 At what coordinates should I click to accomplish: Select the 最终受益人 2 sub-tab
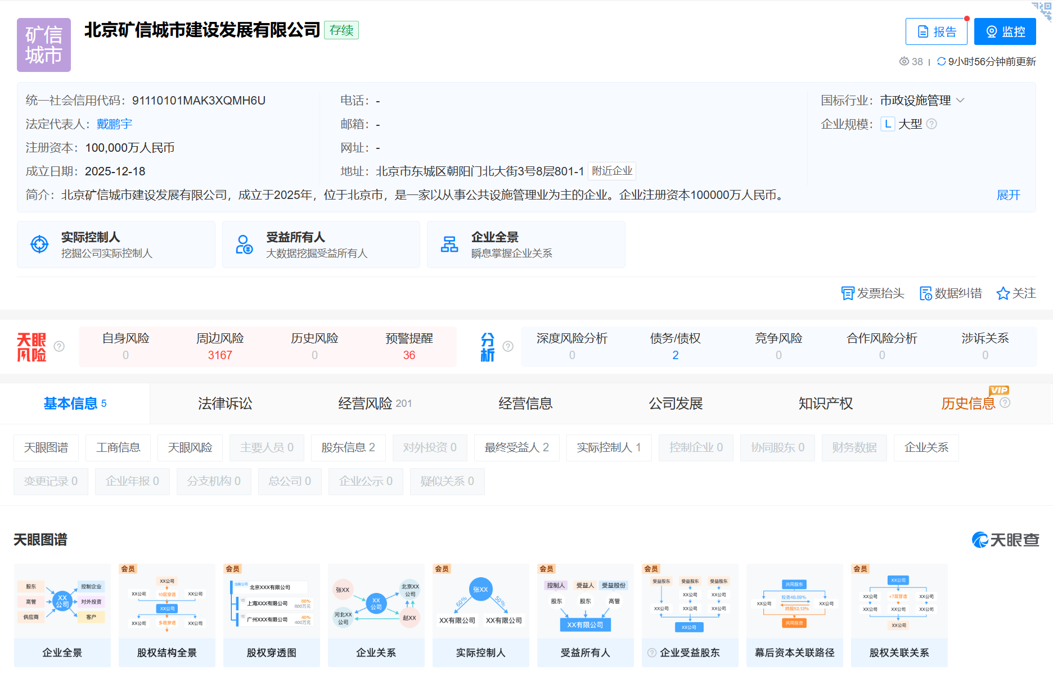coord(517,447)
